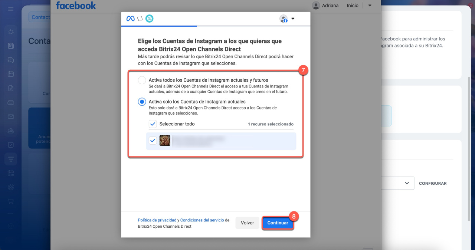Click CONFIGURAR in the Bitrix24 panel
The width and height of the screenshot is (475, 250).
433,184
